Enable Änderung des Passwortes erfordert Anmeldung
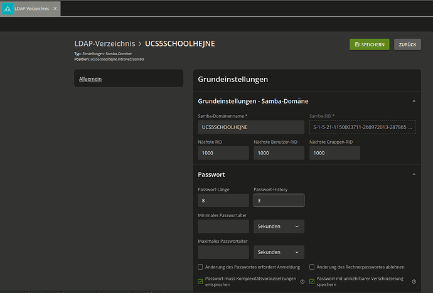The height and width of the screenshot is (293, 433). (x=200, y=267)
